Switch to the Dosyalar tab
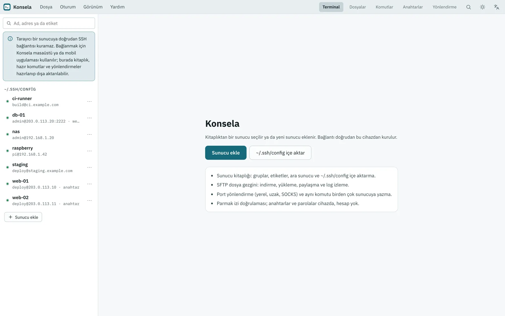Image resolution: width=505 pixels, height=316 pixels. click(358, 7)
